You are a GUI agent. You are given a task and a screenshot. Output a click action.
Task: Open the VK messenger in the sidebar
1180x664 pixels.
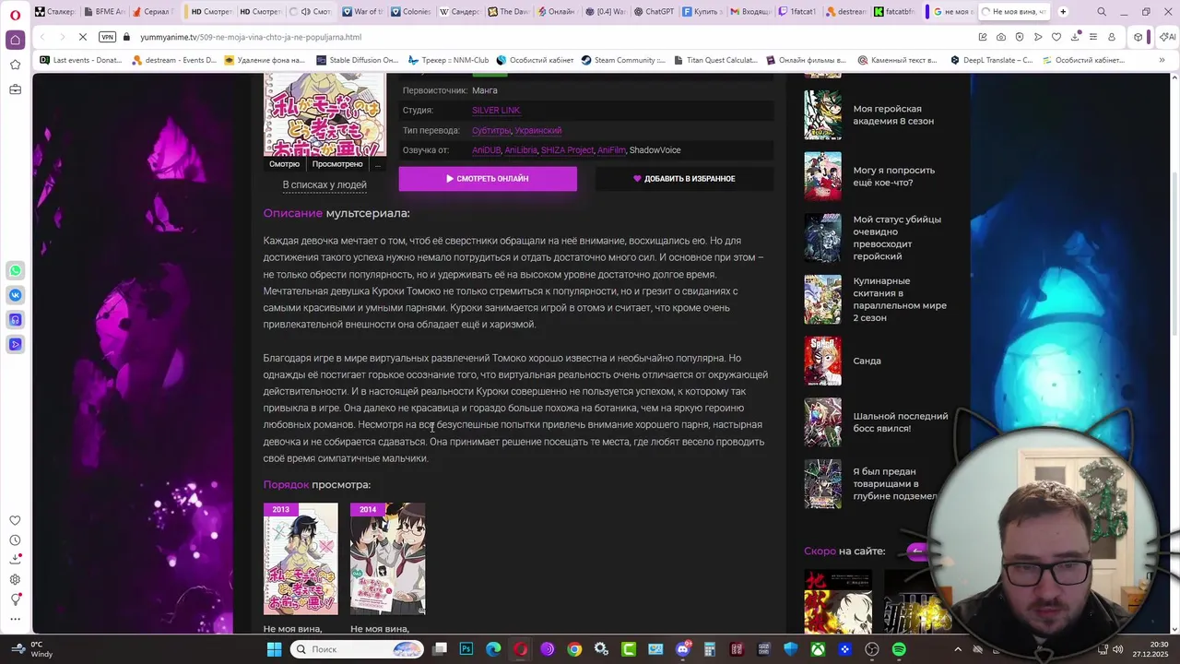(x=15, y=295)
